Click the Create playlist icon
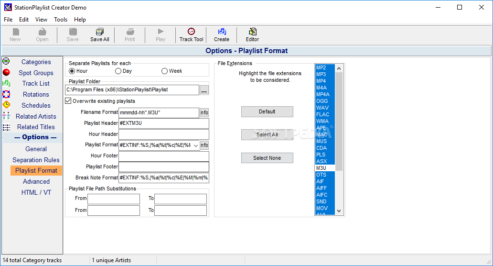The height and width of the screenshot is (266, 493). pyautogui.click(x=222, y=32)
